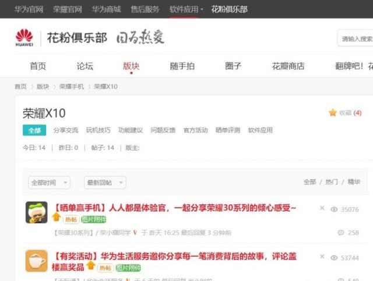373x281 pixels.
Task: Click 荣耀手机 in breadcrumb
Action: tap(71, 87)
